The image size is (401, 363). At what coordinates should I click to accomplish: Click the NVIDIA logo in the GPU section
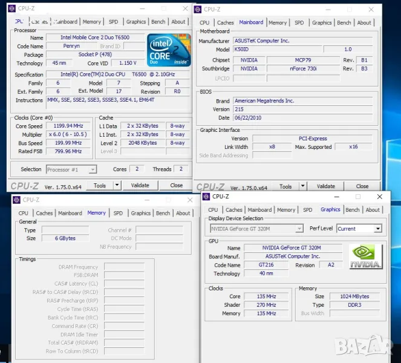365,257
